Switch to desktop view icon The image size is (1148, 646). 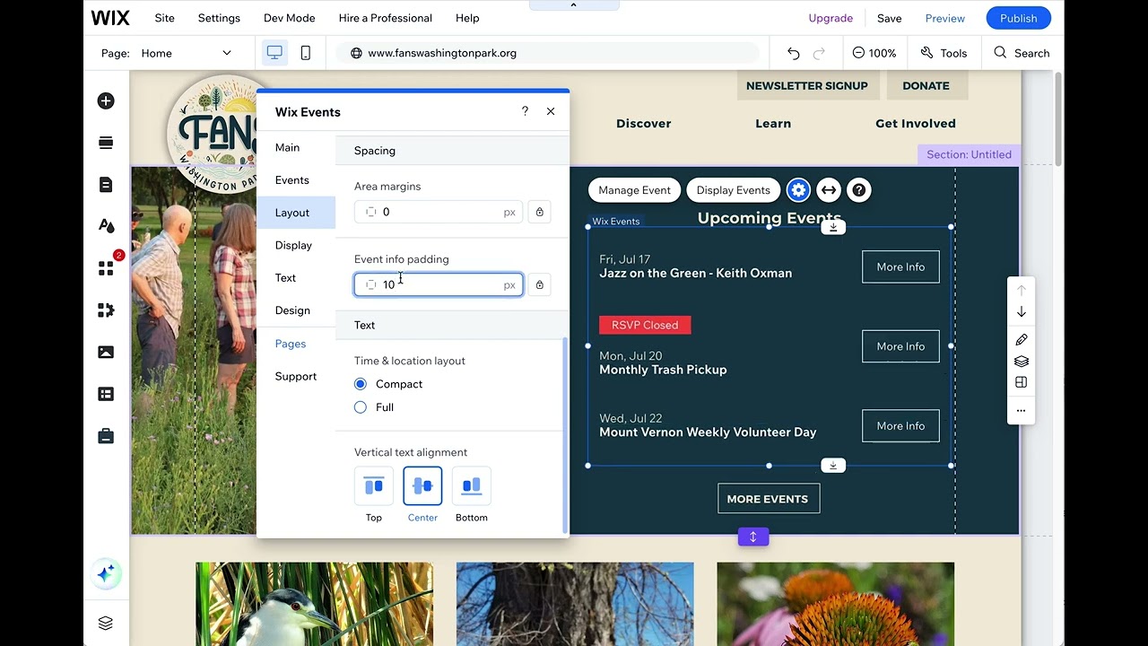(x=274, y=53)
